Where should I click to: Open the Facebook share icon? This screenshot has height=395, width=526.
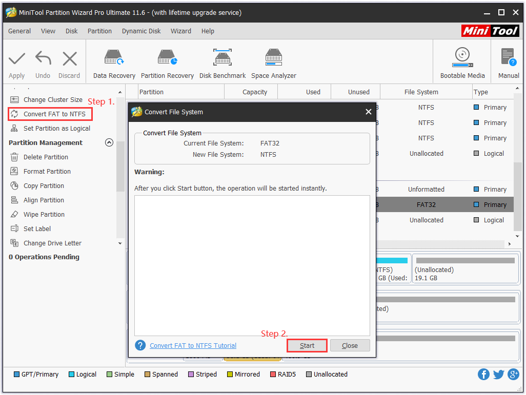pos(483,374)
